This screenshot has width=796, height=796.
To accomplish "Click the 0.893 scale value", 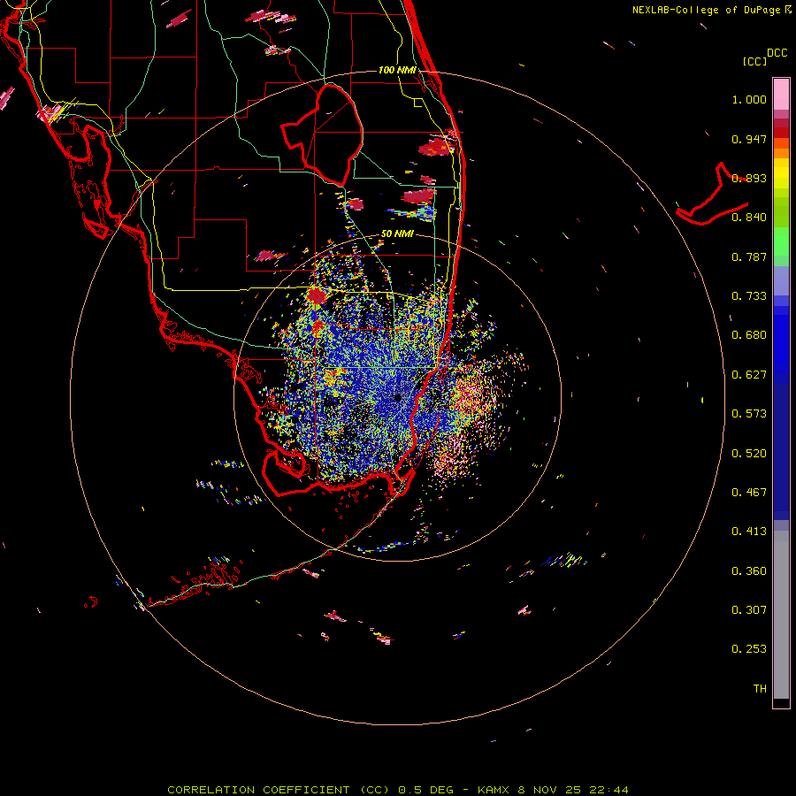I will click(749, 178).
